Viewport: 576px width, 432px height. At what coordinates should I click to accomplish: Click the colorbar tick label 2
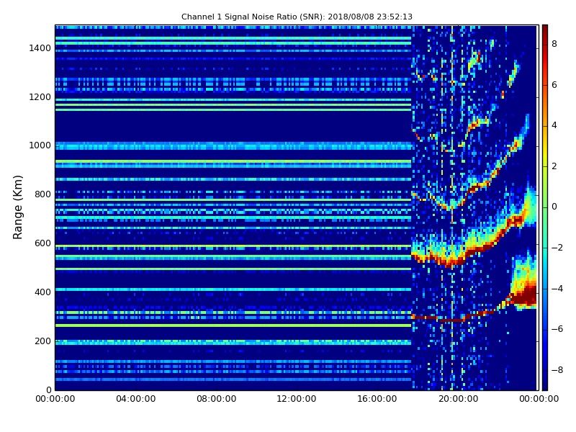554,166
